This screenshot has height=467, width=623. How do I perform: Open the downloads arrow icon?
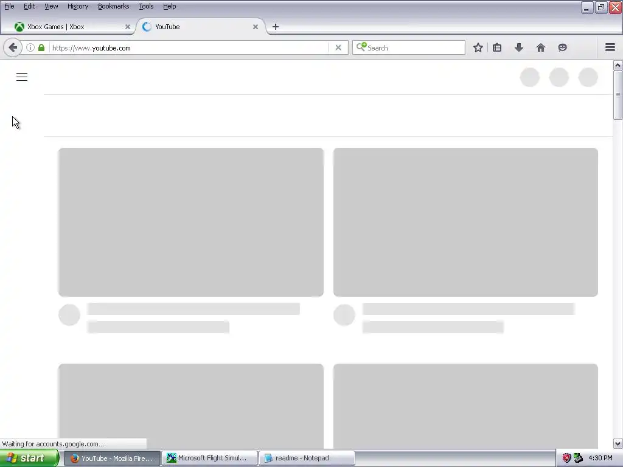519,47
